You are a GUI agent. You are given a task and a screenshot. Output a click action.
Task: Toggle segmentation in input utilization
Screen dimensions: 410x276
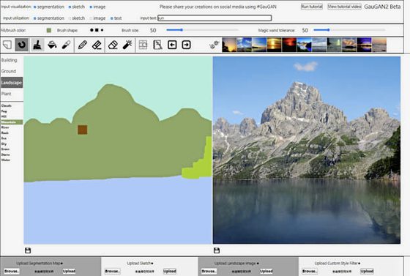(35, 18)
